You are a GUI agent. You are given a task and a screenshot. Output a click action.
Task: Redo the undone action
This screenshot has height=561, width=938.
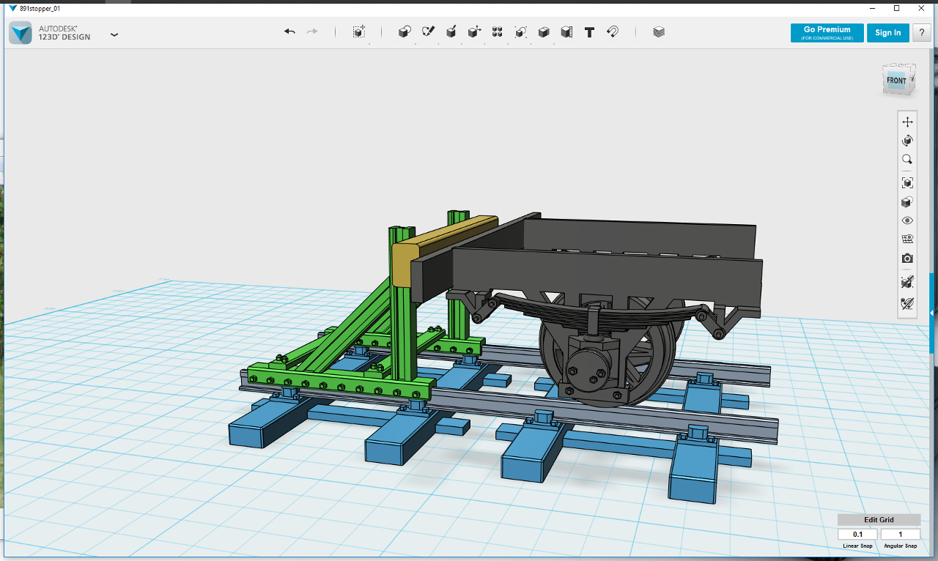(x=312, y=32)
